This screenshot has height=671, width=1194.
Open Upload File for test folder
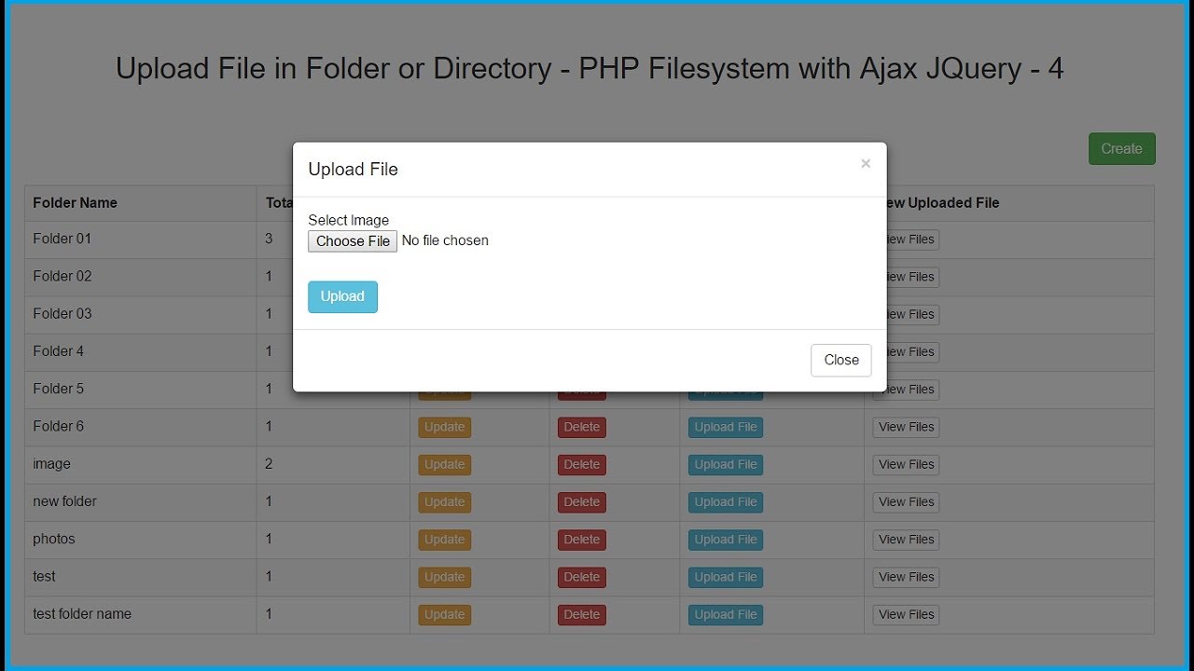726,577
